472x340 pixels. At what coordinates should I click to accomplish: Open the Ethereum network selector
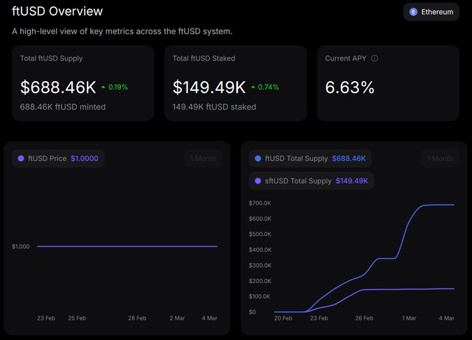(431, 12)
